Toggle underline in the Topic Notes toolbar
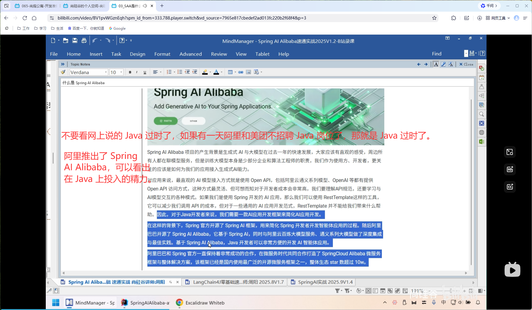532x310 pixels. coord(145,72)
